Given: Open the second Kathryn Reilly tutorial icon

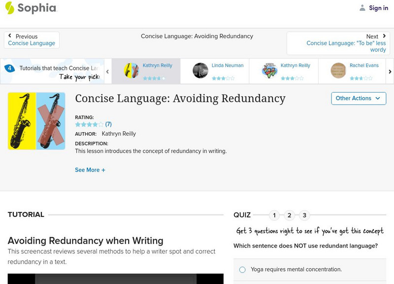Looking at the screenshot, I should [x=269, y=71].
